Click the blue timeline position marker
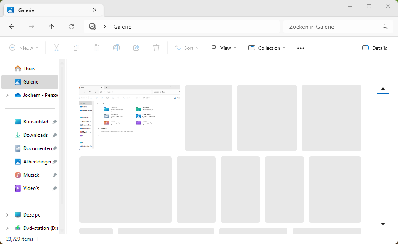 (383, 94)
